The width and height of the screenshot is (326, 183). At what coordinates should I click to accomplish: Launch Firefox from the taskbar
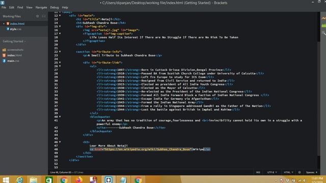(x=78, y=179)
